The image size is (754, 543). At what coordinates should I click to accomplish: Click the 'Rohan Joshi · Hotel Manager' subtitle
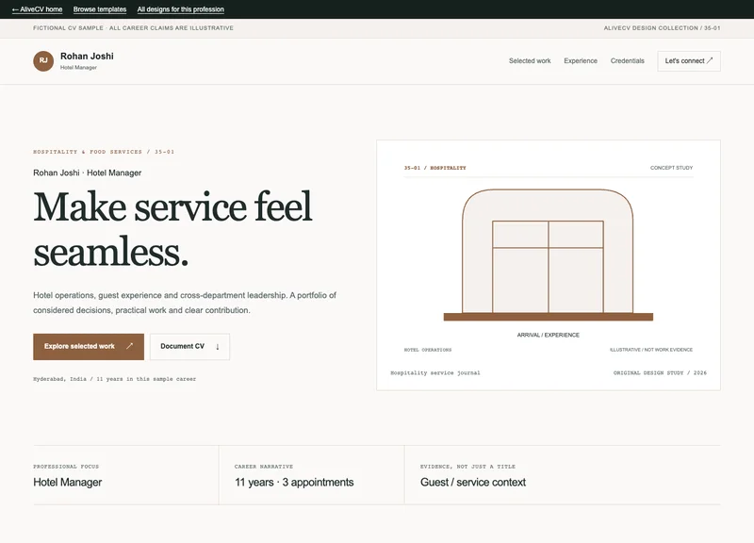coord(87,173)
